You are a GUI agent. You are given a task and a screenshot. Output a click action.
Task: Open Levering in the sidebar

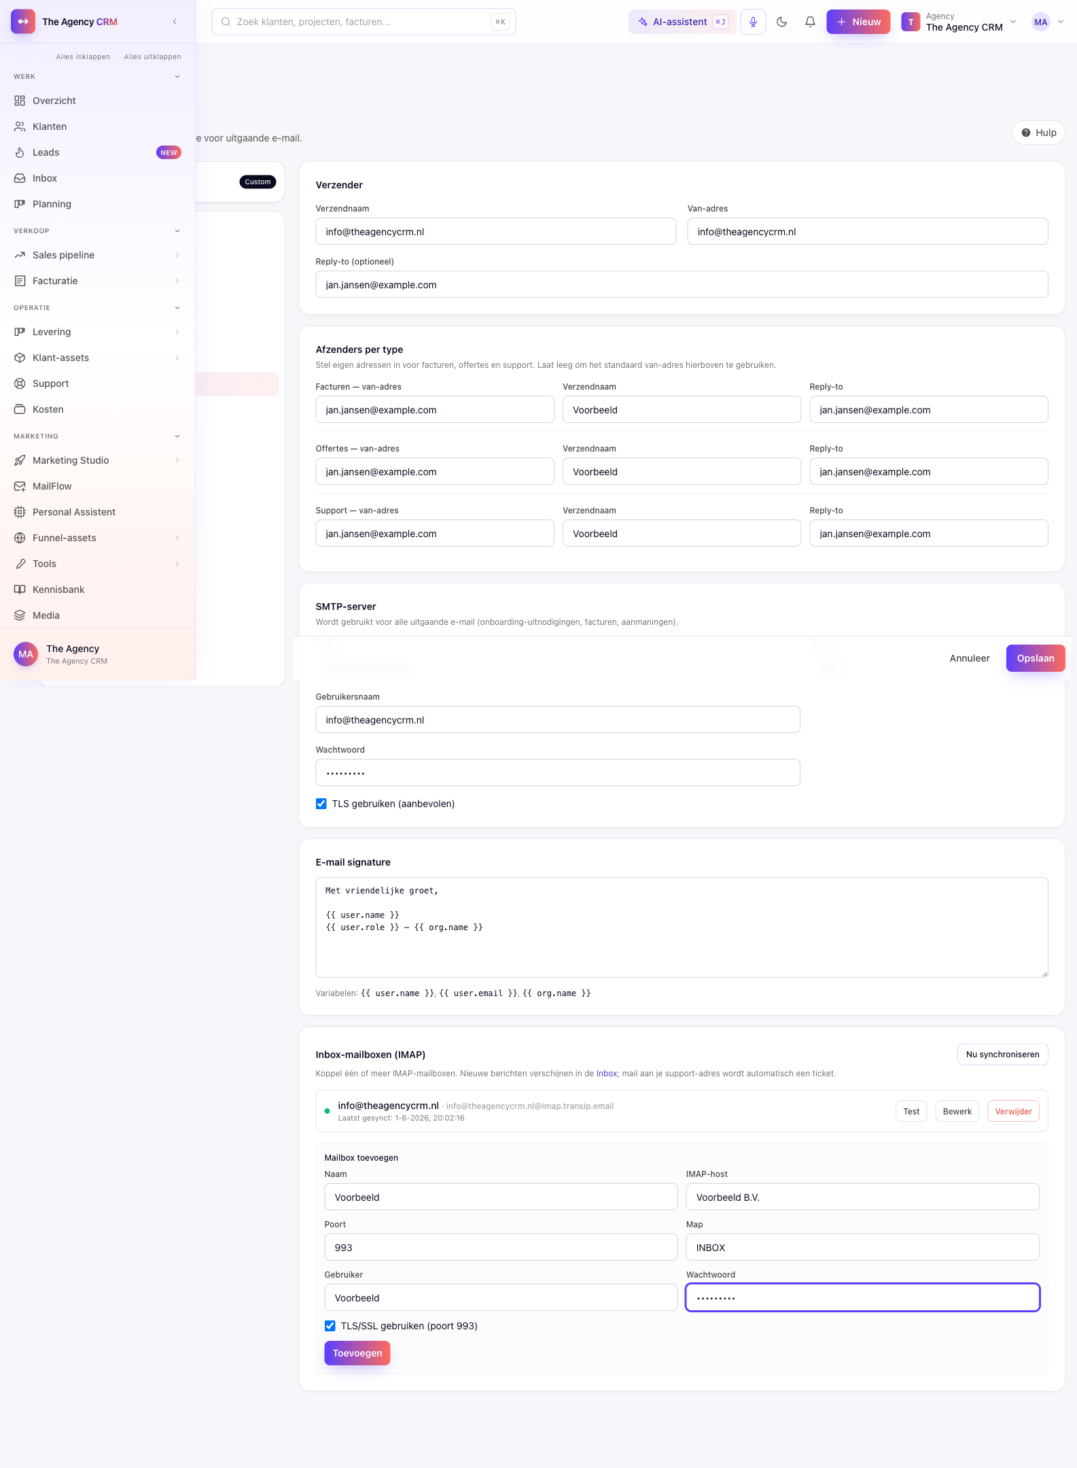(98, 332)
